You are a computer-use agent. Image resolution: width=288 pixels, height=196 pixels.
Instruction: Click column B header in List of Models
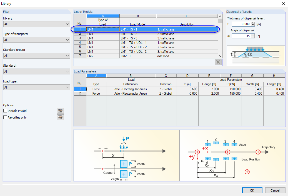click(x=138, y=16)
